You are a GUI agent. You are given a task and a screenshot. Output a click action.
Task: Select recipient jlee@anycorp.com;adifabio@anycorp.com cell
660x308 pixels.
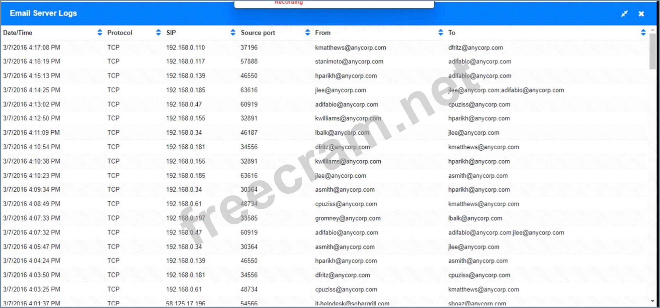click(x=506, y=90)
